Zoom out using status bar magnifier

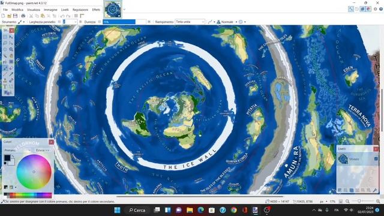point(347,202)
